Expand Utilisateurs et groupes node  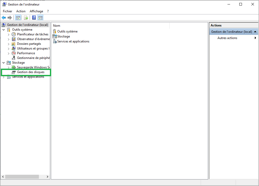[9, 49]
